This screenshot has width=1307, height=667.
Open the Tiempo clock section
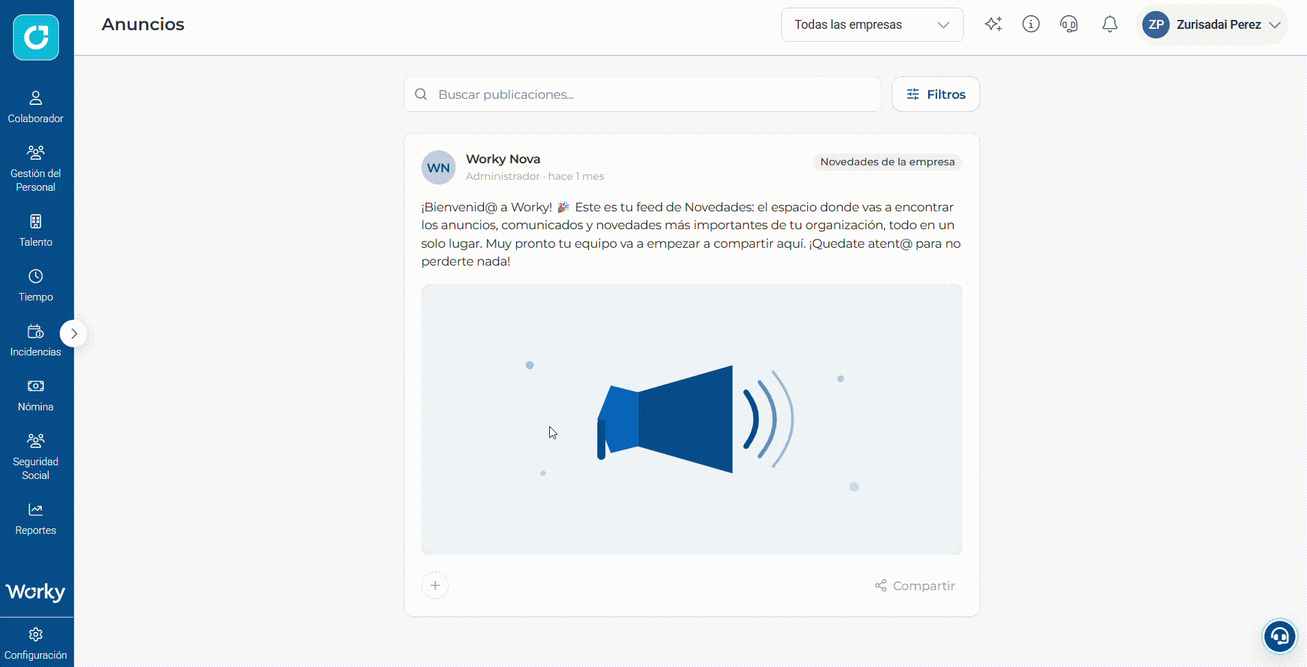36,285
